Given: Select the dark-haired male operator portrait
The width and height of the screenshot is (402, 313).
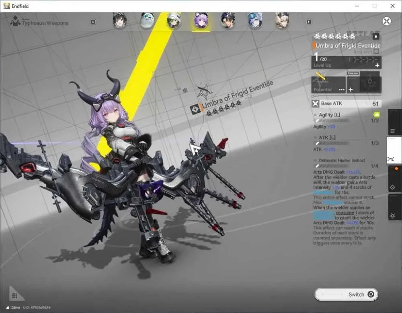Looking at the screenshot, I should [228, 20].
